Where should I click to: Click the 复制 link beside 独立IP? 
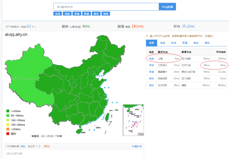47,146
